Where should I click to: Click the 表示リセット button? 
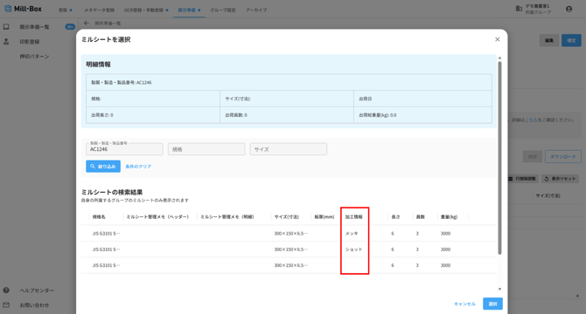pyautogui.click(x=561, y=179)
